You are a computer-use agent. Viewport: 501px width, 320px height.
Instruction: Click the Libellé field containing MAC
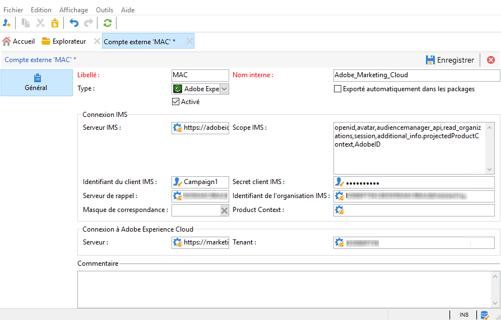click(200, 76)
